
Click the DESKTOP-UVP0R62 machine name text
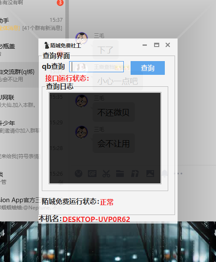(x=96, y=219)
